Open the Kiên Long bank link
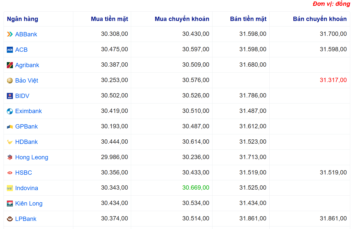353x229 pixels. (x=29, y=203)
